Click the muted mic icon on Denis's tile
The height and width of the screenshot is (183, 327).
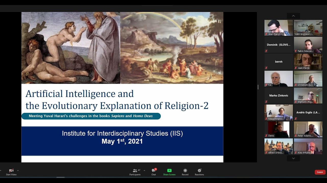(266, 136)
